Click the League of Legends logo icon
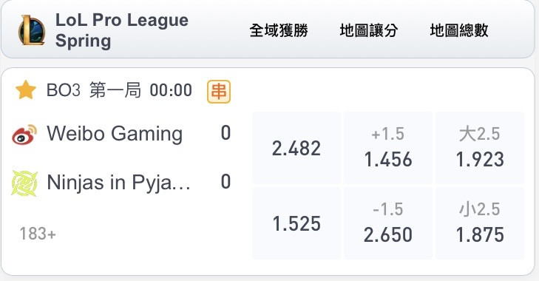The height and width of the screenshot is (281, 539). [x=32, y=30]
